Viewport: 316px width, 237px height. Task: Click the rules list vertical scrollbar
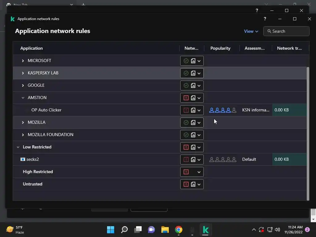tap(308, 133)
